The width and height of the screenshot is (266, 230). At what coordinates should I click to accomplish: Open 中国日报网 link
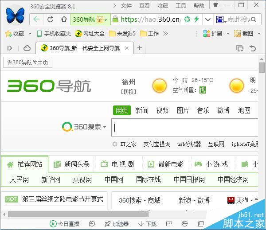tap(189, 179)
